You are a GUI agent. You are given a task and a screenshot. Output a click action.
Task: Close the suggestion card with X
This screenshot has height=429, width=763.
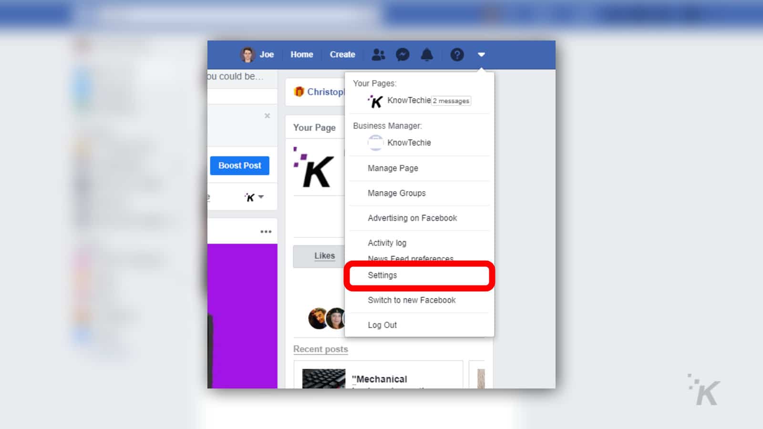point(267,116)
